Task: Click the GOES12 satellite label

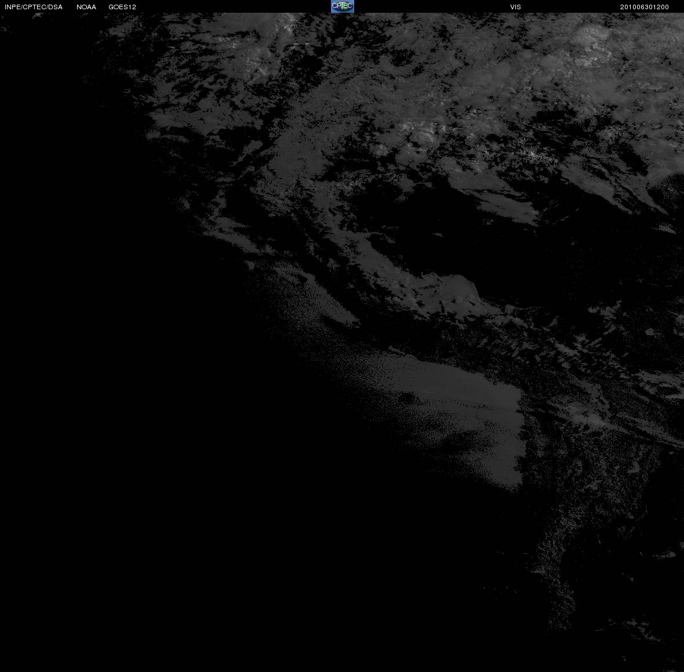Action: (x=122, y=7)
